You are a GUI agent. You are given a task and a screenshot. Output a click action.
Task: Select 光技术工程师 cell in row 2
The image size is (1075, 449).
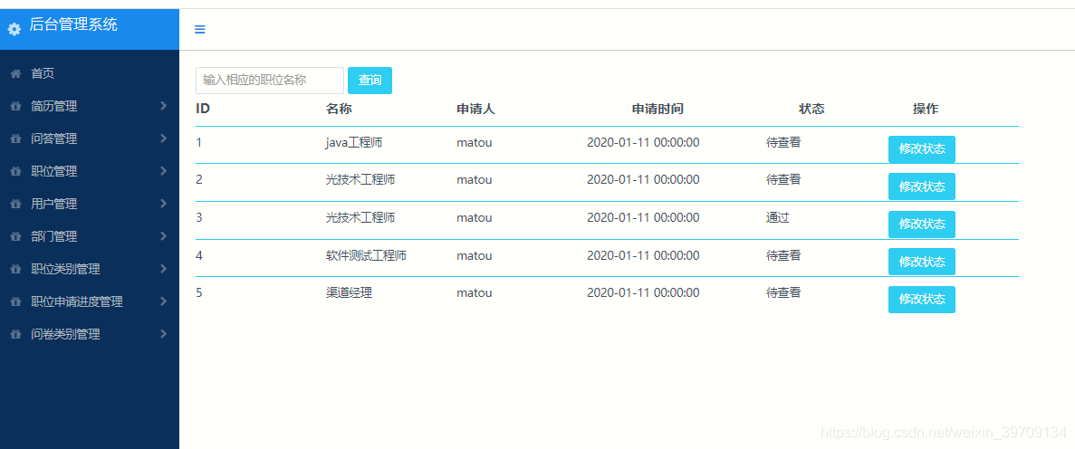coord(360,180)
